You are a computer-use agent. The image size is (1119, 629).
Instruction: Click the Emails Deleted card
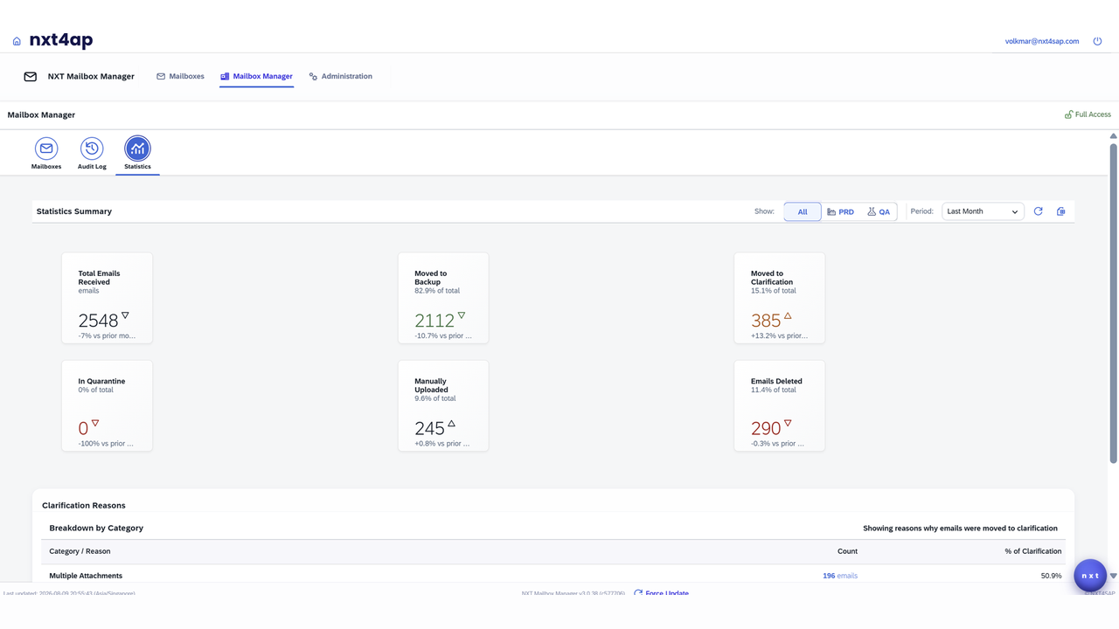(x=780, y=405)
